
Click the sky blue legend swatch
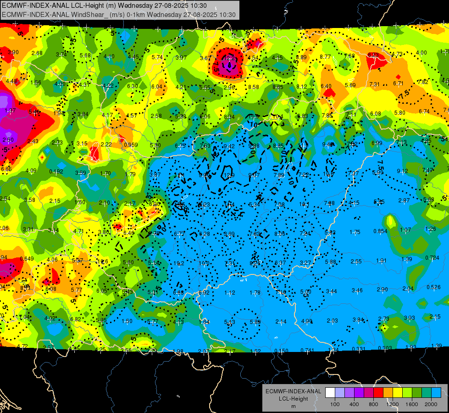(436, 393)
